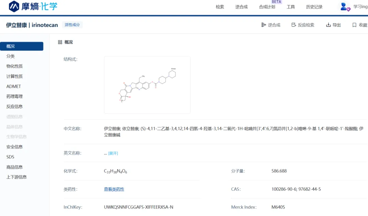Open the 查看类药性 link
Screen dimensions: 368x216
tap(114, 189)
